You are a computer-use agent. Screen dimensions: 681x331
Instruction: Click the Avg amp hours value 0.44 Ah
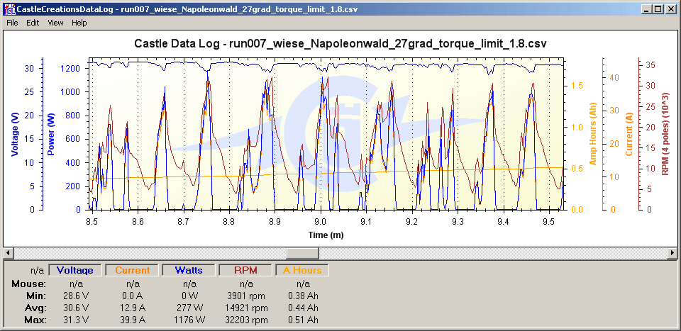click(303, 308)
